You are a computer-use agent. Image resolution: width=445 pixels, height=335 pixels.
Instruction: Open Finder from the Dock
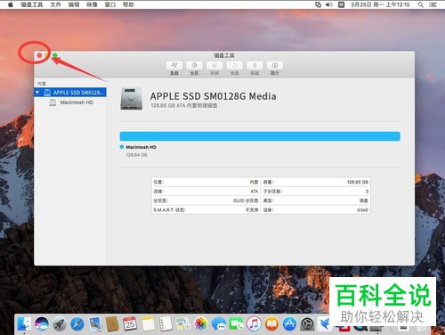(24, 323)
